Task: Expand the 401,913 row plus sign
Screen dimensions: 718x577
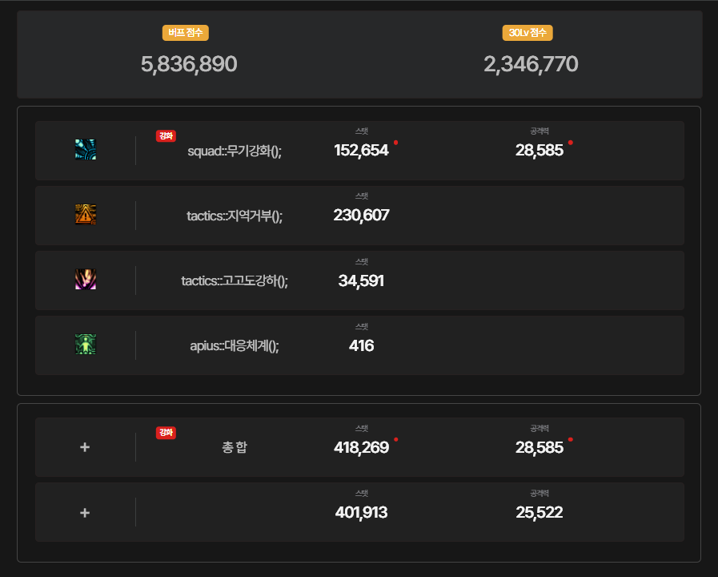Action: [85, 512]
